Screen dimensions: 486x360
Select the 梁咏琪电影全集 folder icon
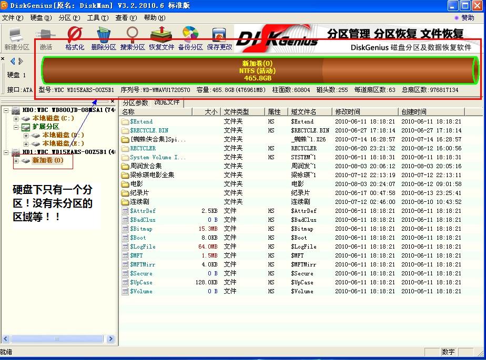[125, 175]
